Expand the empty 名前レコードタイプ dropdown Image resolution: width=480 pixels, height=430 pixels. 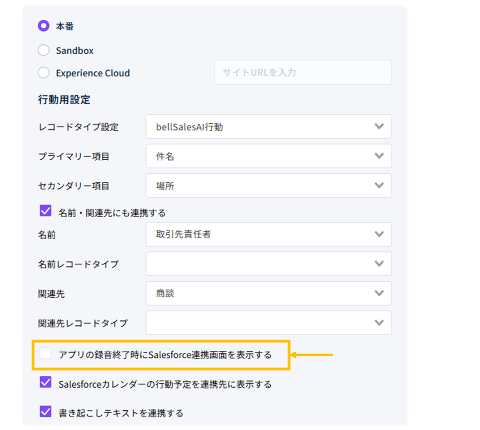[x=268, y=264]
